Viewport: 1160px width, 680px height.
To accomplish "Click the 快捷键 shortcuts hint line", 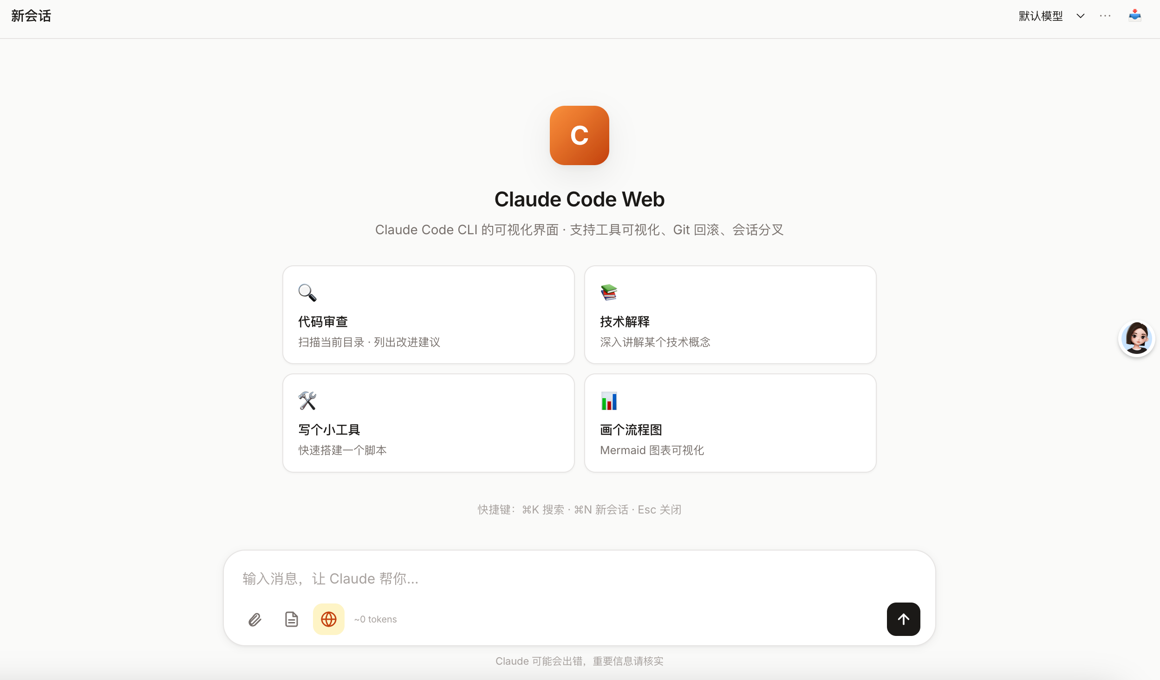I will (579, 510).
